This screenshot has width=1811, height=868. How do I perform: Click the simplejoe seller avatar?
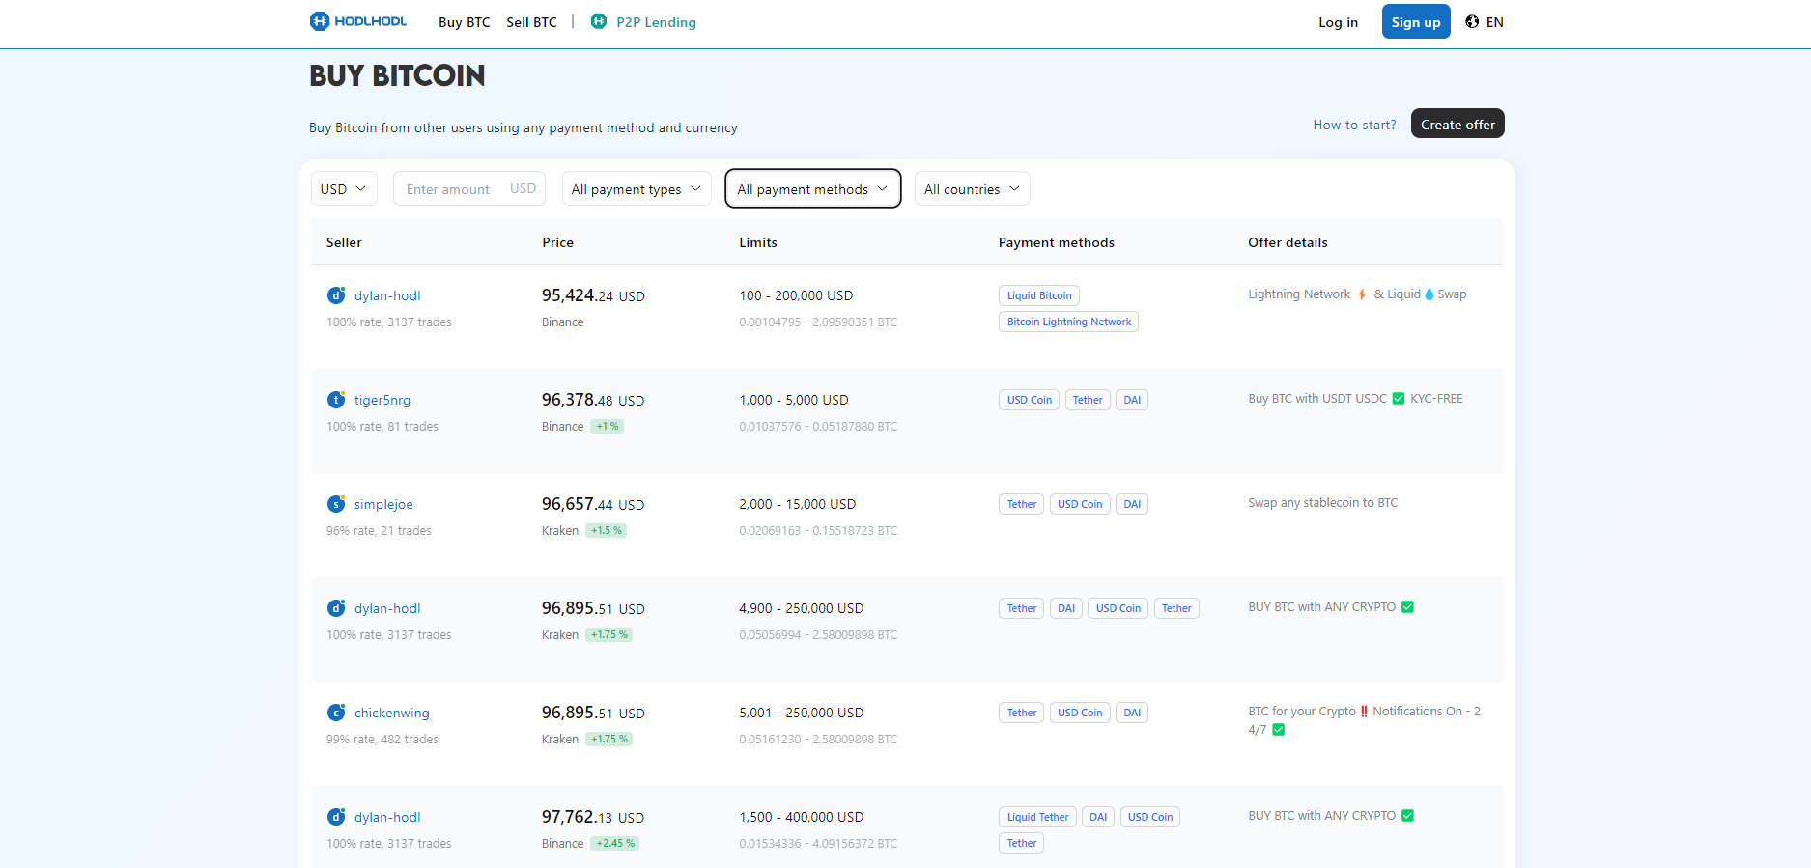(x=336, y=504)
